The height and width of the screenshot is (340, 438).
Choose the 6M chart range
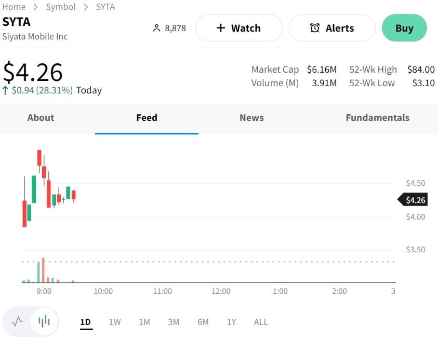(x=203, y=321)
